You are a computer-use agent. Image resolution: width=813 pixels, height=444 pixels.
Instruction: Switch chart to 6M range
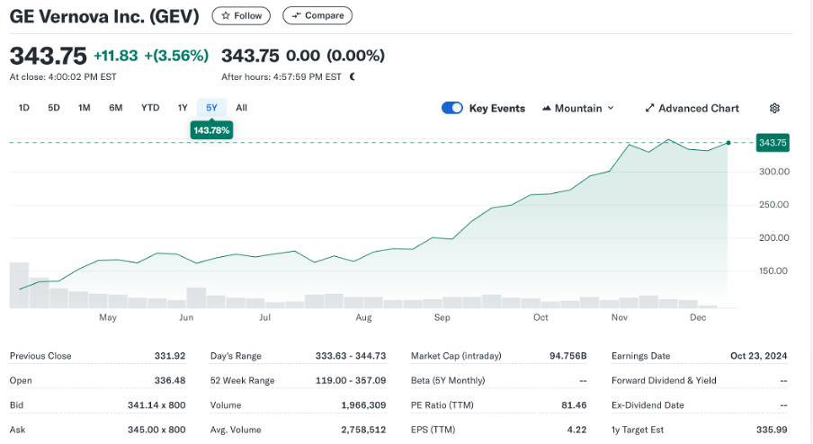click(116, 108)
